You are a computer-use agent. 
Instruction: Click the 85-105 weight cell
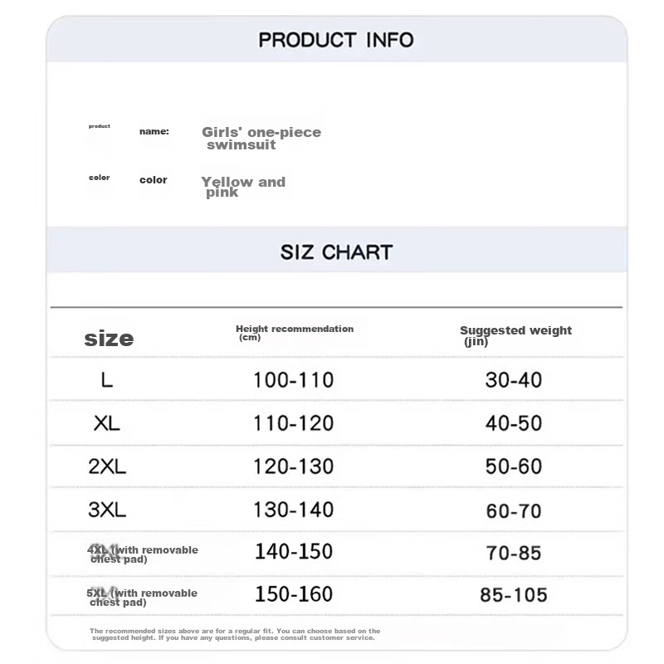click(x=514, y=595)
